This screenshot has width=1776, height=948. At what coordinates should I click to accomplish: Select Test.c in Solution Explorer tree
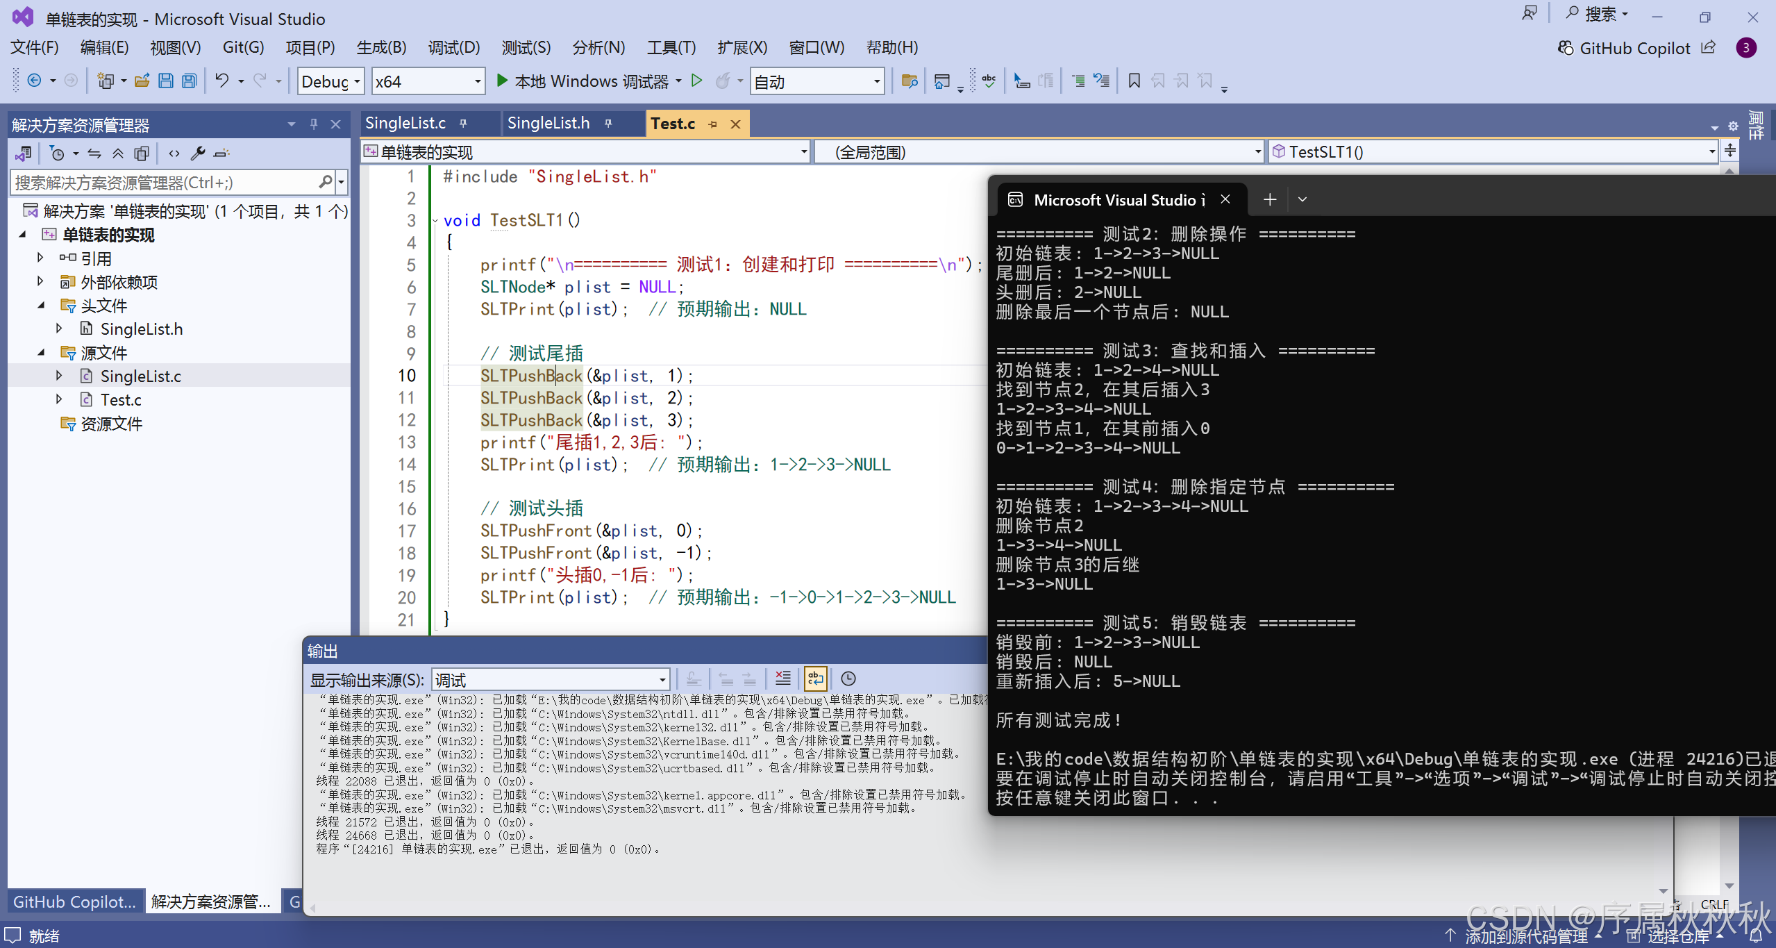tap(121, 400)
